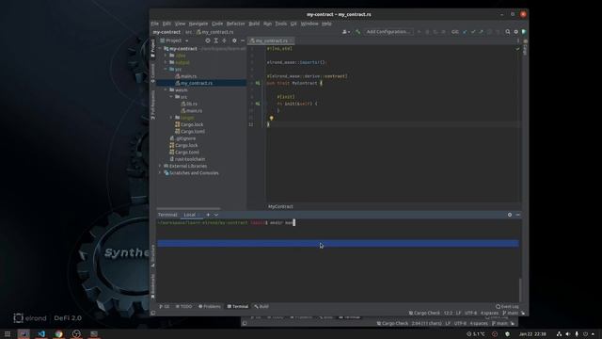The width and height of the screenshot is (602, 339).
Task: Click Cargo Check in status bar
Action: coord(424,314)
